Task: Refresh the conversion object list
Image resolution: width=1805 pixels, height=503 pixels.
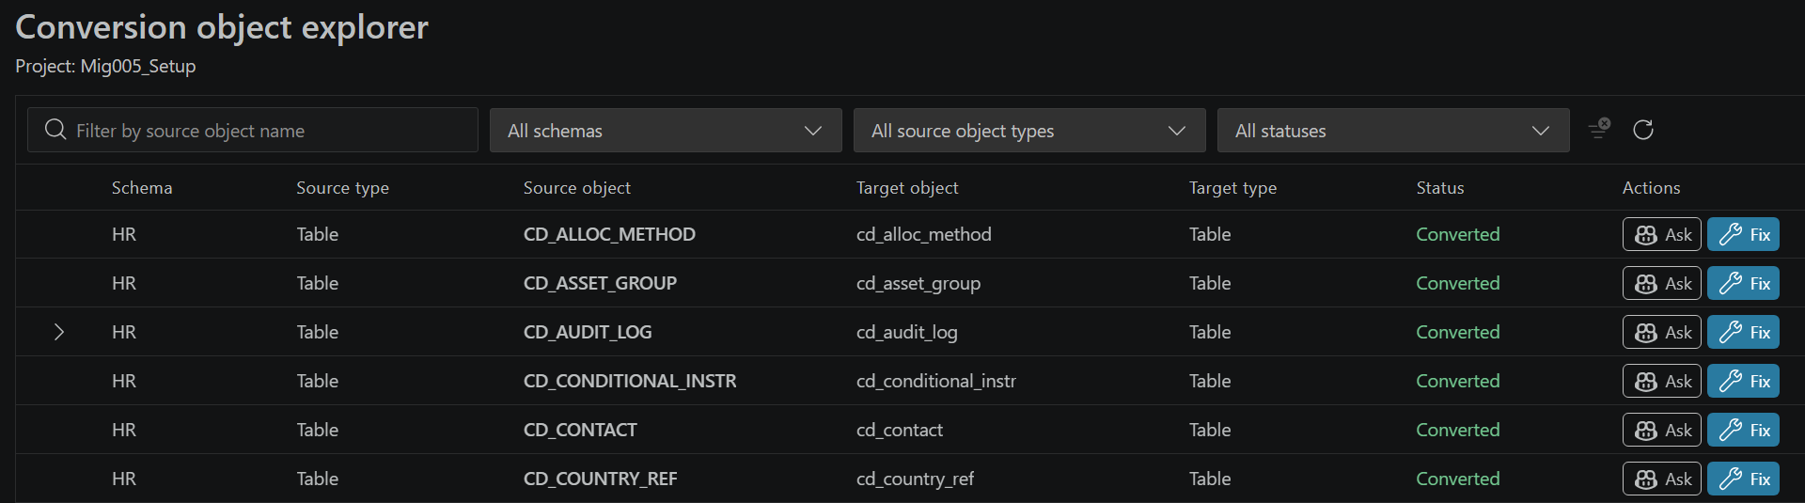Action: 1643,130
